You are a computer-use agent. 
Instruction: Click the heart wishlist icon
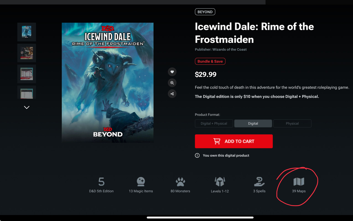(172, 72)
